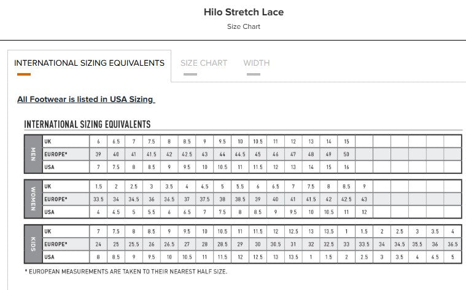
Task: Click the WOMEN section label
Action: [x=33, y=199]
